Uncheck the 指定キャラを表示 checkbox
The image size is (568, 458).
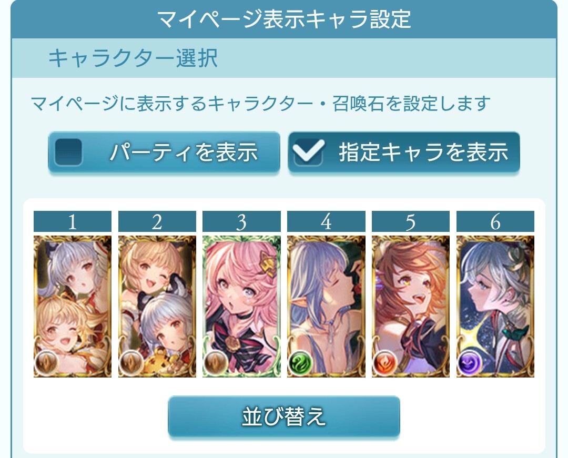(308, 152)
